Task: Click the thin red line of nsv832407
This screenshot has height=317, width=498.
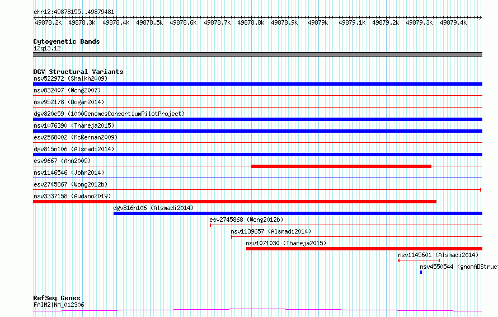Action: [257, 96]
